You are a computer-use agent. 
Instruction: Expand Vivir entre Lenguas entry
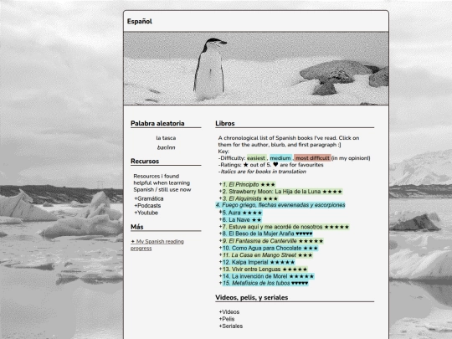(263, 270)
